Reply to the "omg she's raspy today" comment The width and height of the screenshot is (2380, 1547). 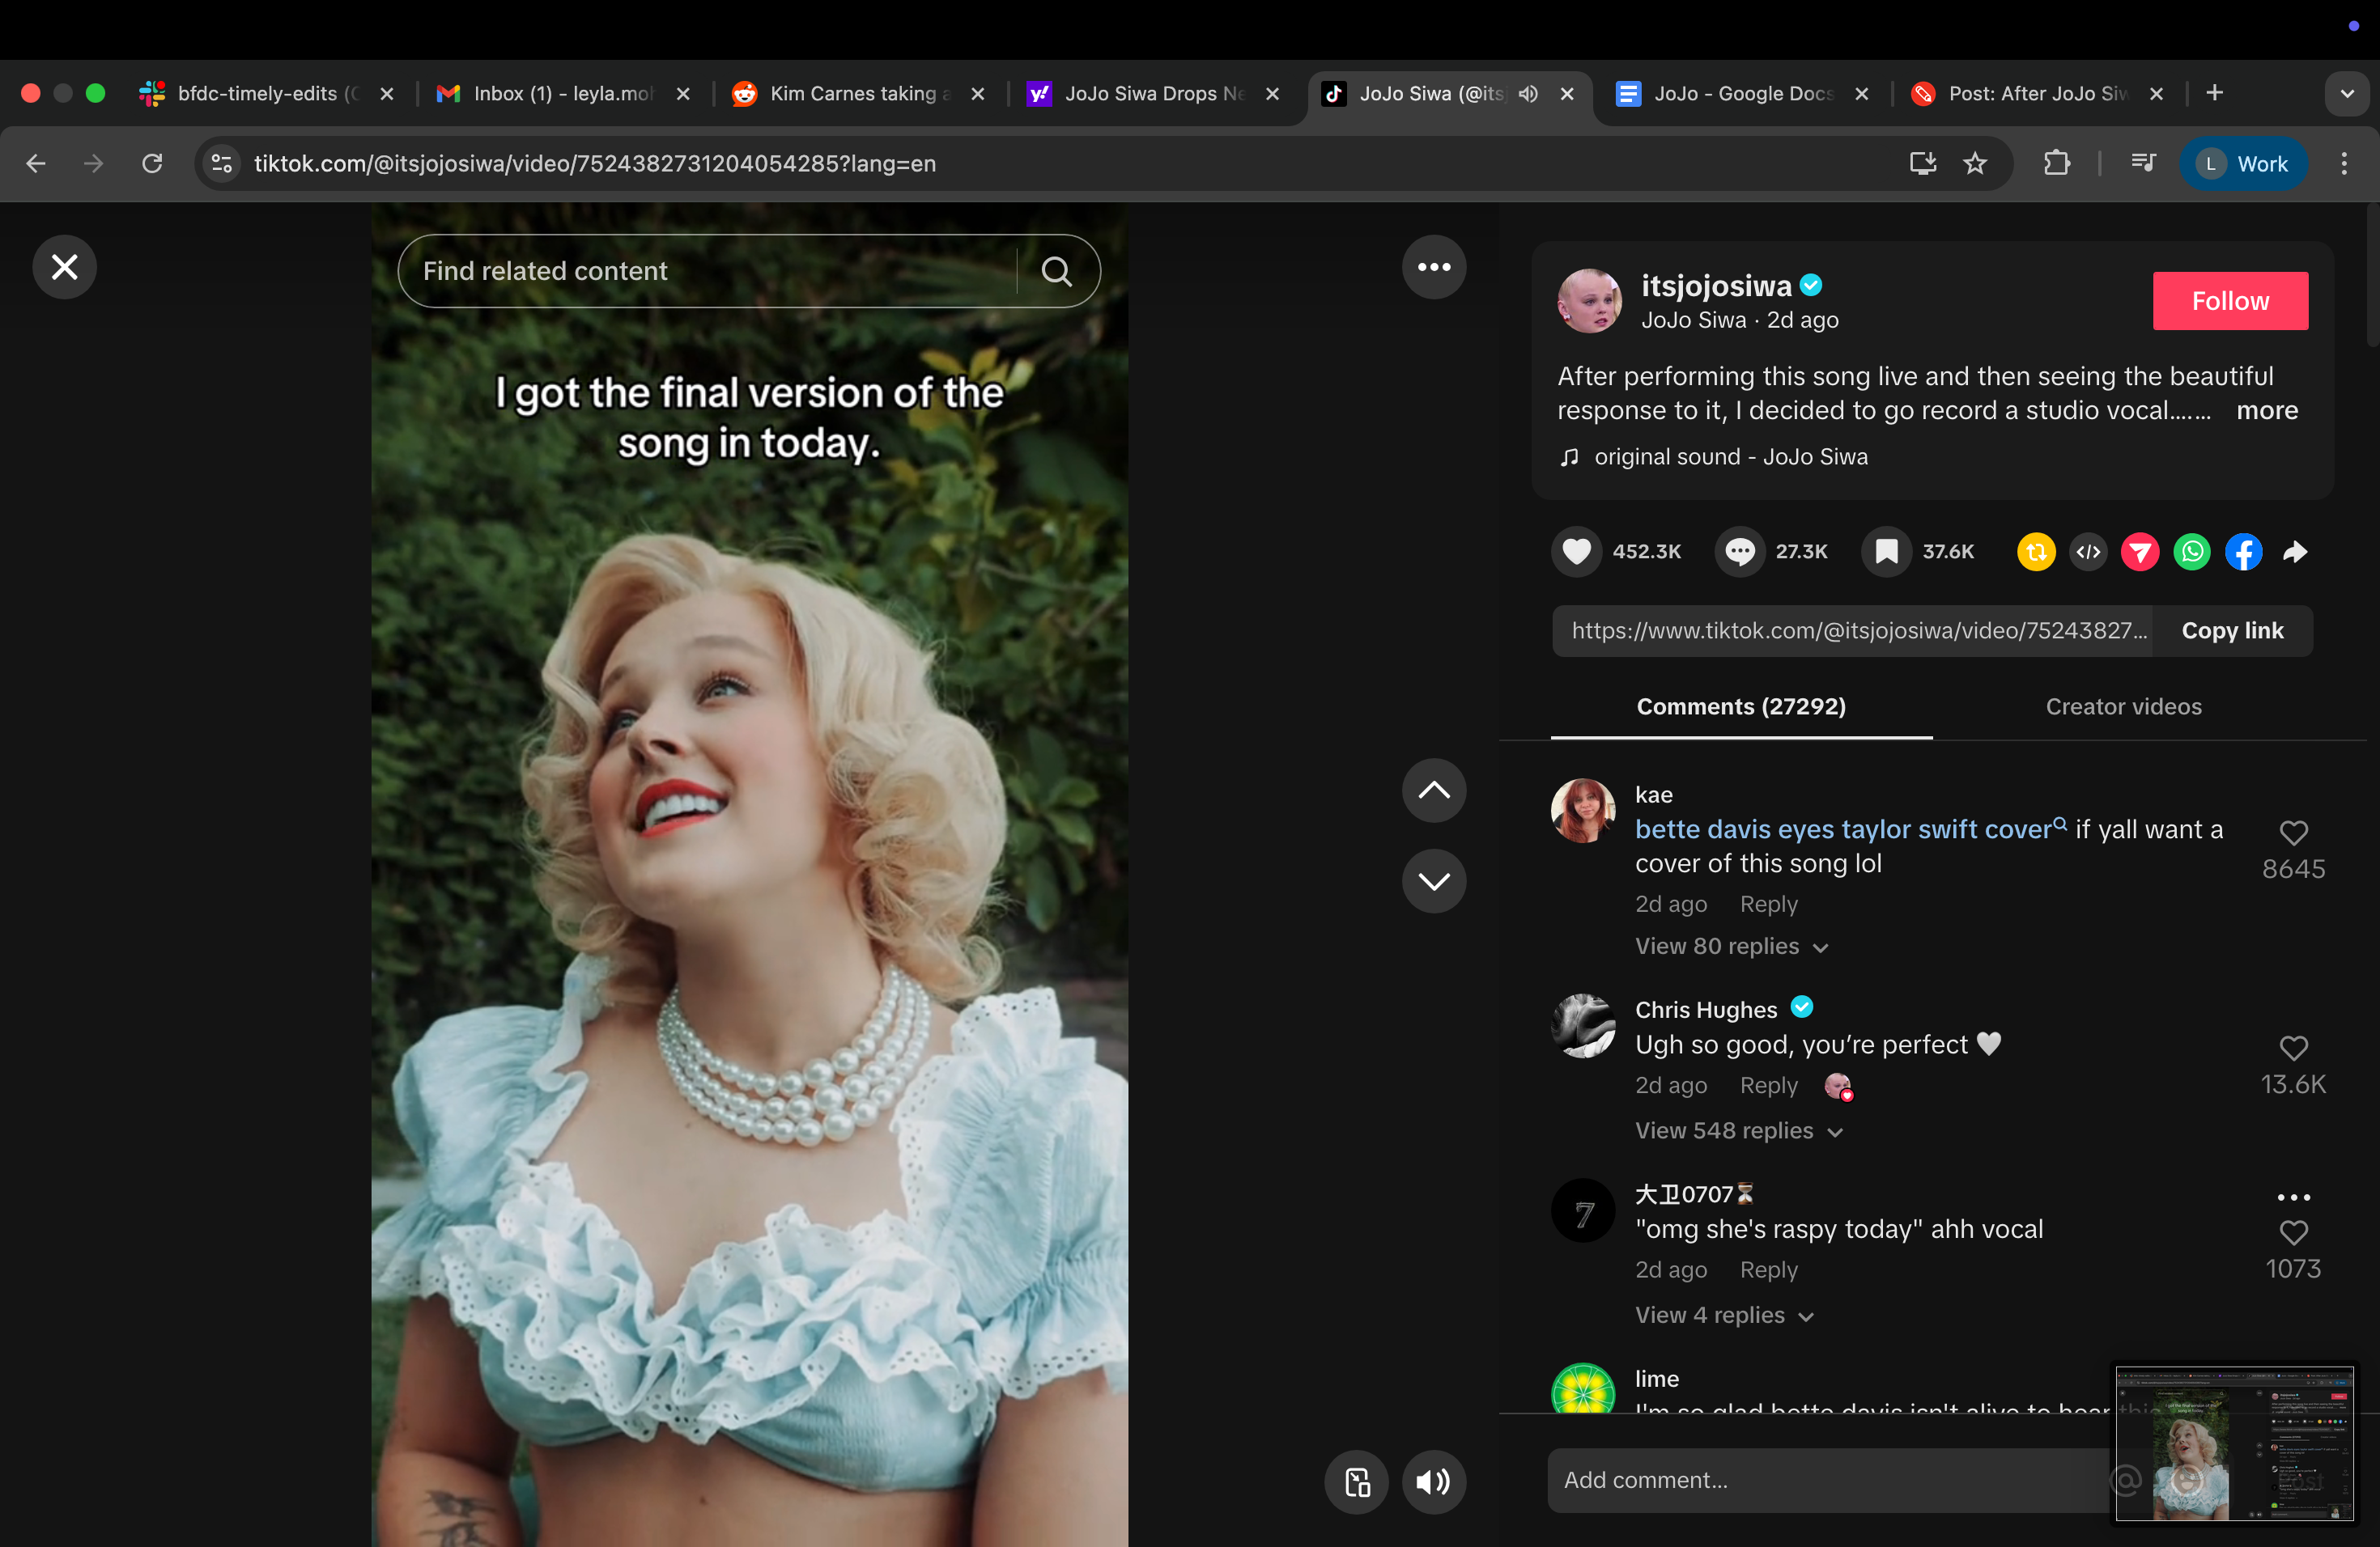(1768, 1269)
